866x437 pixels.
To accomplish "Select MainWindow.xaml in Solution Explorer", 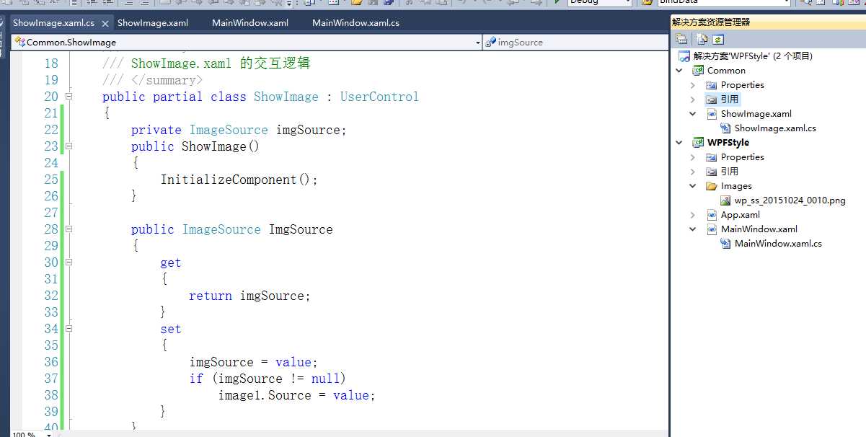I will 759,229.
